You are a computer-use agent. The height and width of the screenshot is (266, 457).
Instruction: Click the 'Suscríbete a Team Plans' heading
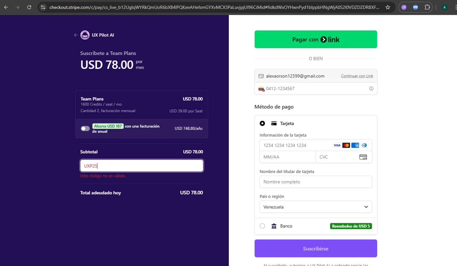(x=108, y=53)
